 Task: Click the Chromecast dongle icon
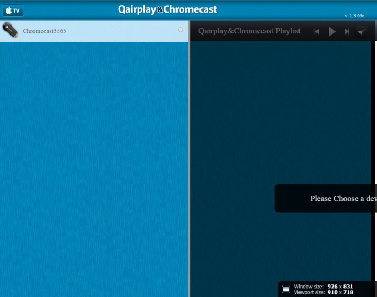click(10, 30)
